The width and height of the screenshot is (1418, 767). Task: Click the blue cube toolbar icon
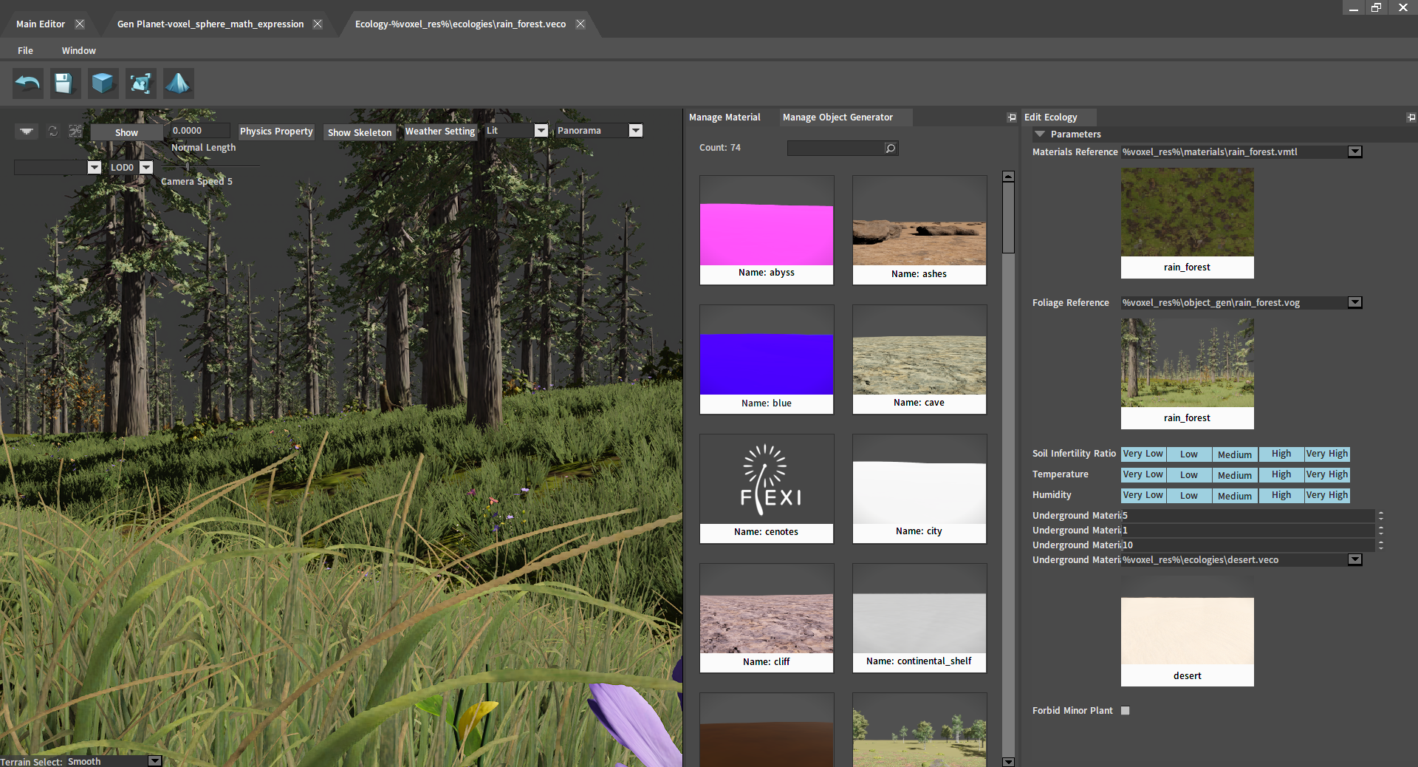(x=103, y=83)
